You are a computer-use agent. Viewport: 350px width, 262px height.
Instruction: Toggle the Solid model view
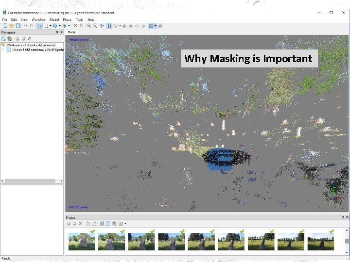131,26
